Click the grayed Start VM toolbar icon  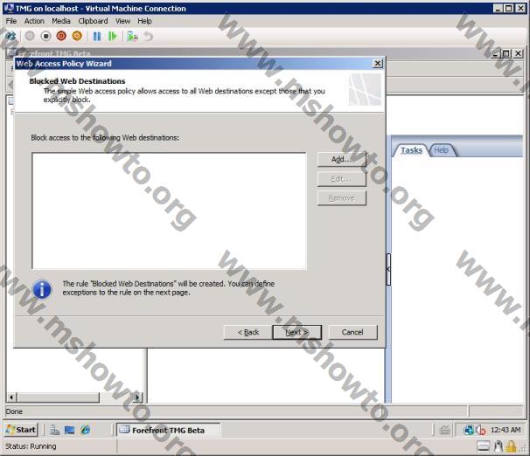tap(30, 36)
